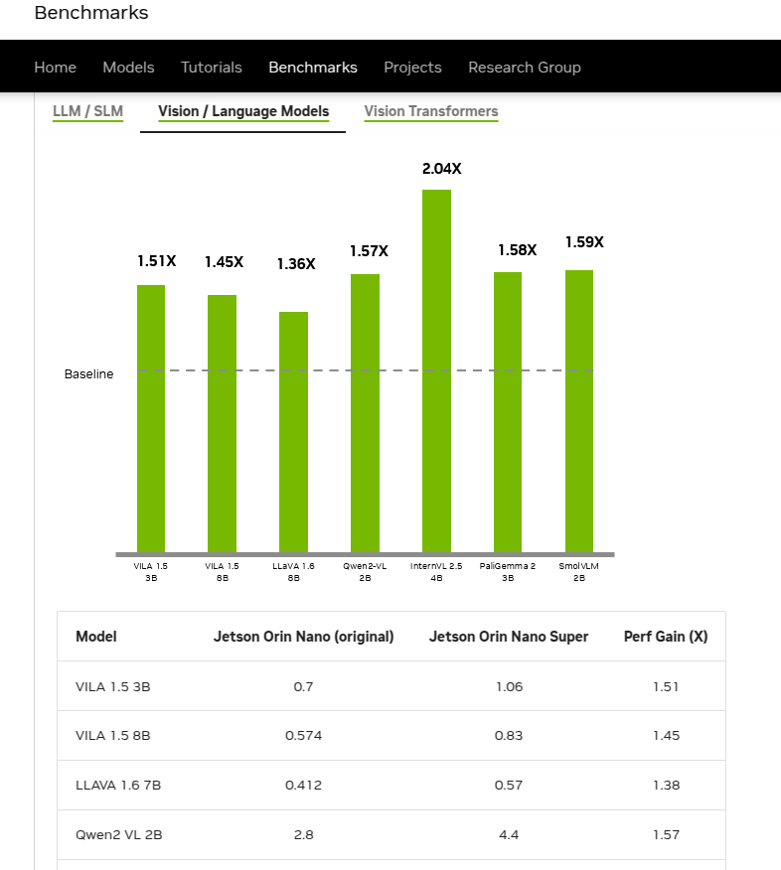Click the InternVL 2.5 4B bar
Screen dimensions: 781x870
436,370
